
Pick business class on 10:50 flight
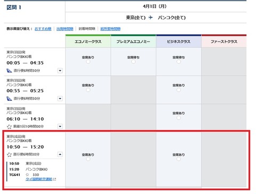(179, 159)
